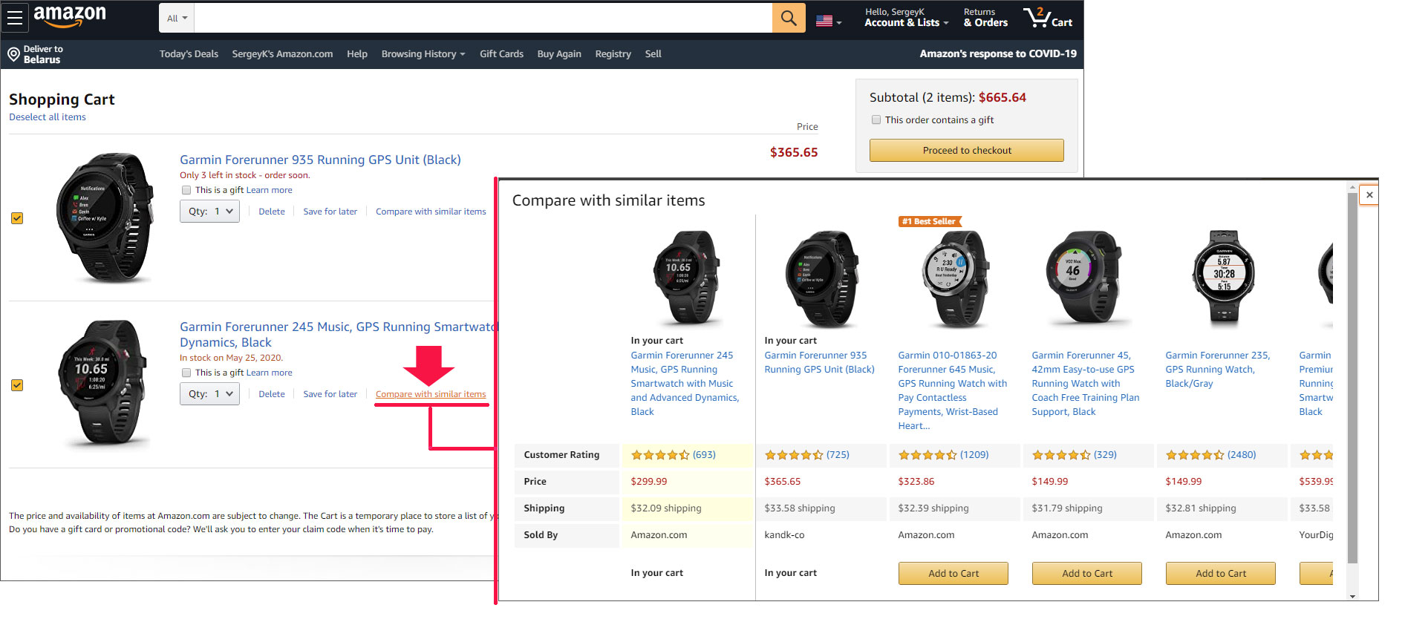Image resolution: width=1405 pixels, height=622 pixels.
Task: Expand the Account & Lists menu
Action: tap(906, 18)
